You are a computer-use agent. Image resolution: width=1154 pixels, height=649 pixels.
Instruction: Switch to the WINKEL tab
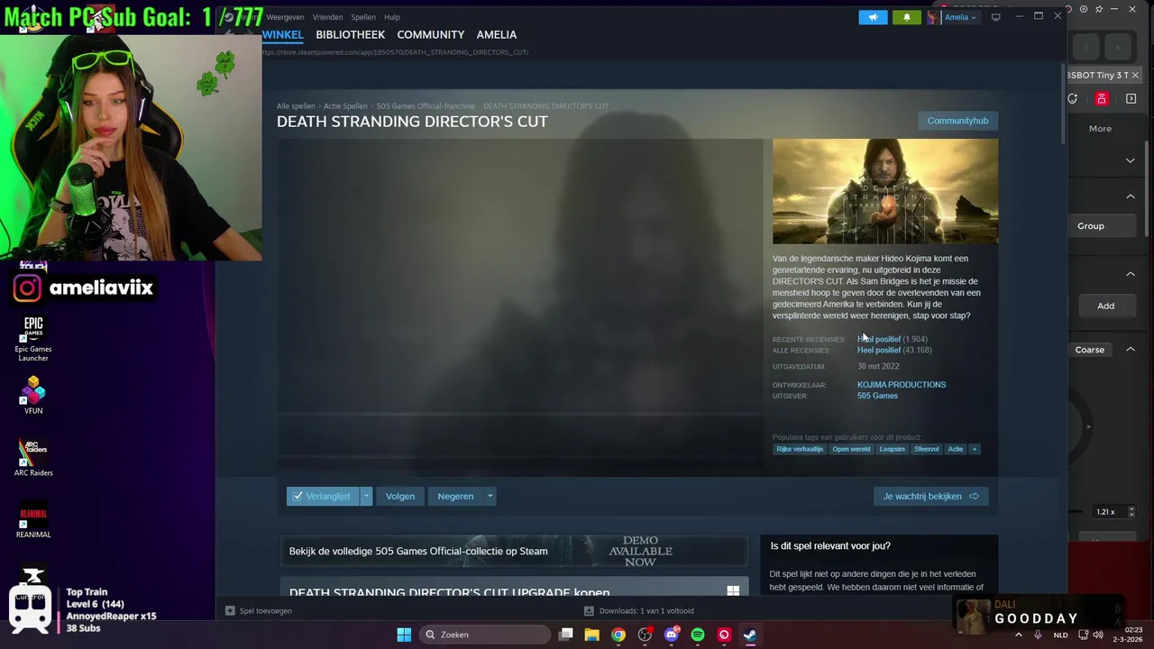point(282,34)
